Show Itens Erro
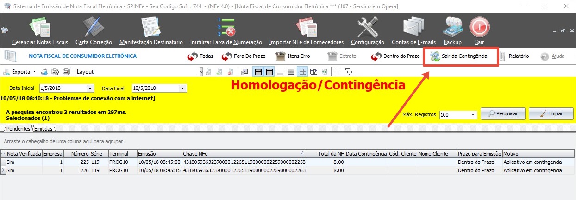 pyautogui.click(x=293, y=56)
